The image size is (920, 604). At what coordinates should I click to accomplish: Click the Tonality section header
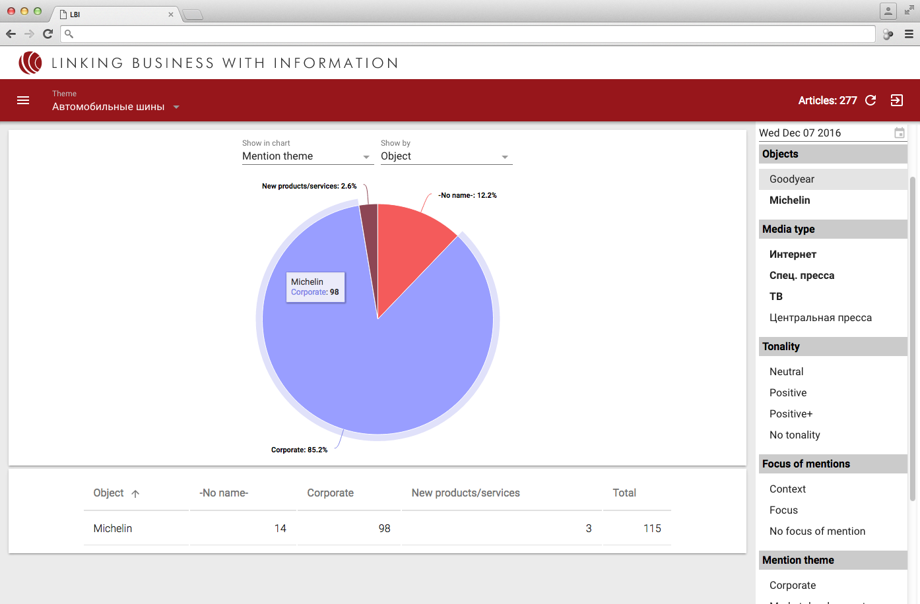833,346
